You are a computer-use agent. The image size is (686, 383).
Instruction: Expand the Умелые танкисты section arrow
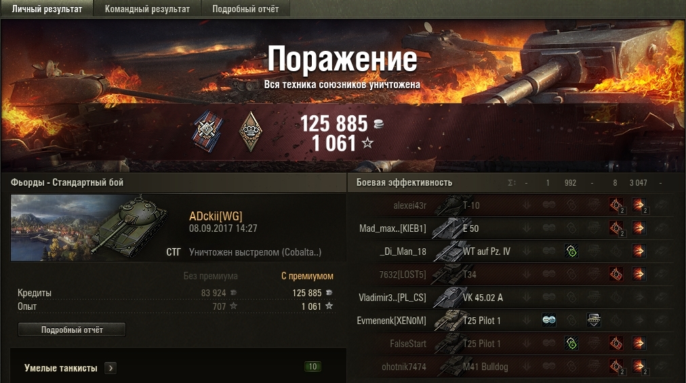[x=110, y=368]
